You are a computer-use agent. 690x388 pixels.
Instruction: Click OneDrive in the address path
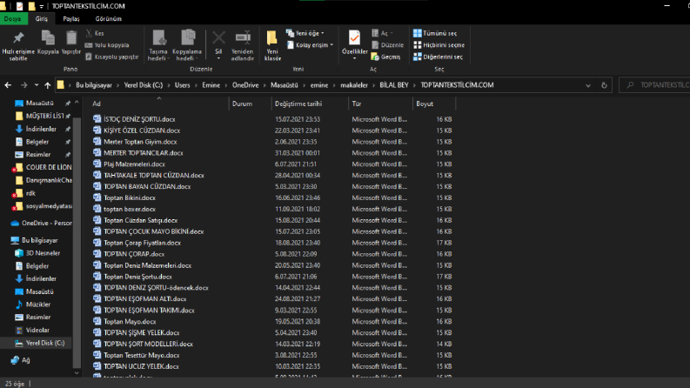coord(245,85)
